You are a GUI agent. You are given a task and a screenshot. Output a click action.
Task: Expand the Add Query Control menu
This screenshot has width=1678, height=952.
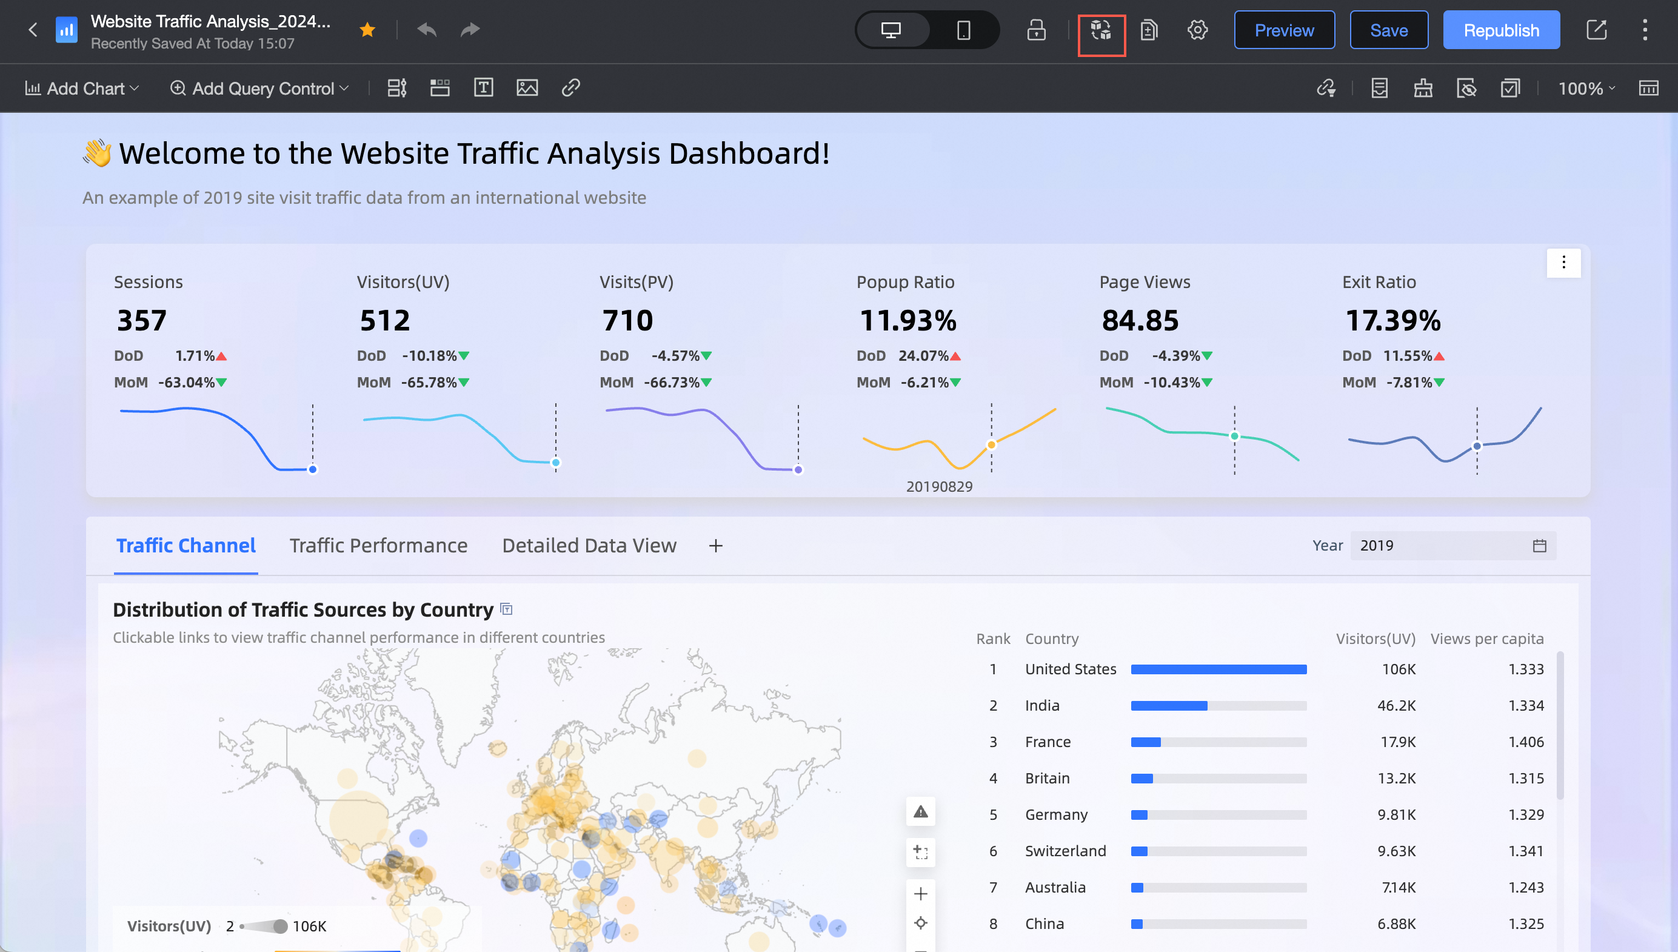coord(259,89)
